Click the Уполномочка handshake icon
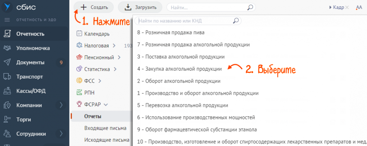The height and width of the screenshot is (146, 367). coord(7,48)
